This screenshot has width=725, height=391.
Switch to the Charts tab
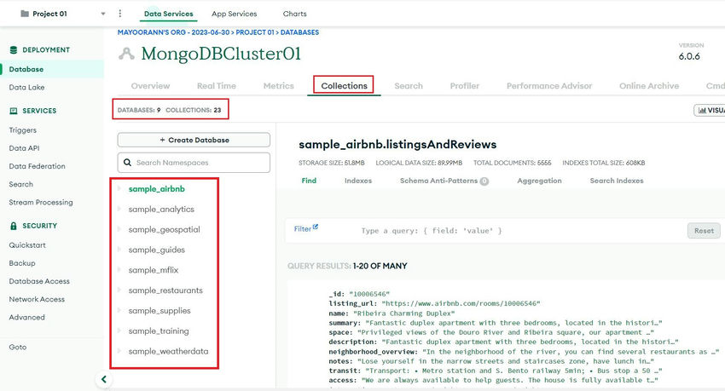click(294, 14)
